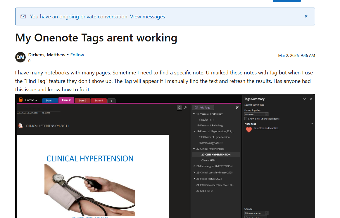Collapse the 19-Pharm of Hypertension chevron
Screen dimensions: 340x218
pos(194,131)
